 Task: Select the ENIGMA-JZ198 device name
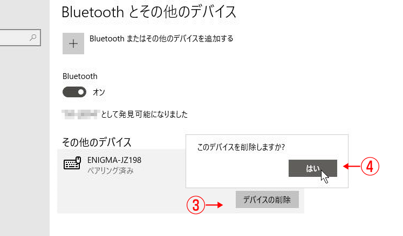(114, 160)
